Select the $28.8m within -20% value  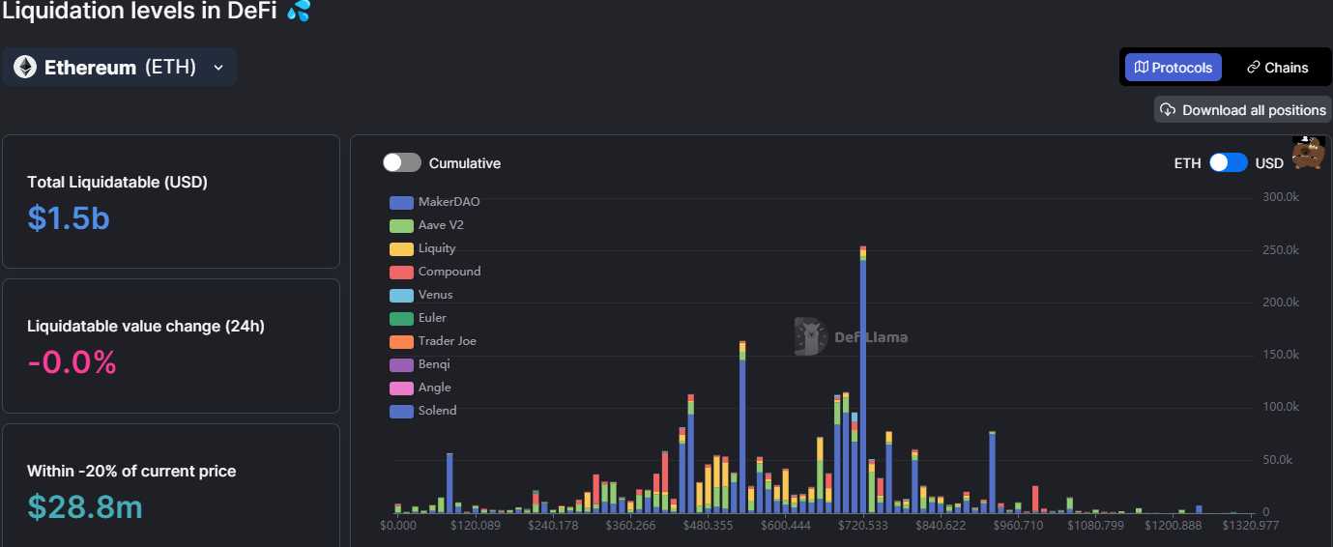[x=85, y=506]
